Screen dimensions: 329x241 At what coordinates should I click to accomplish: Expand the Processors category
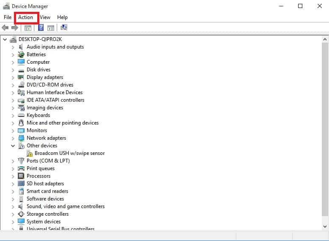tap(13, 176)
